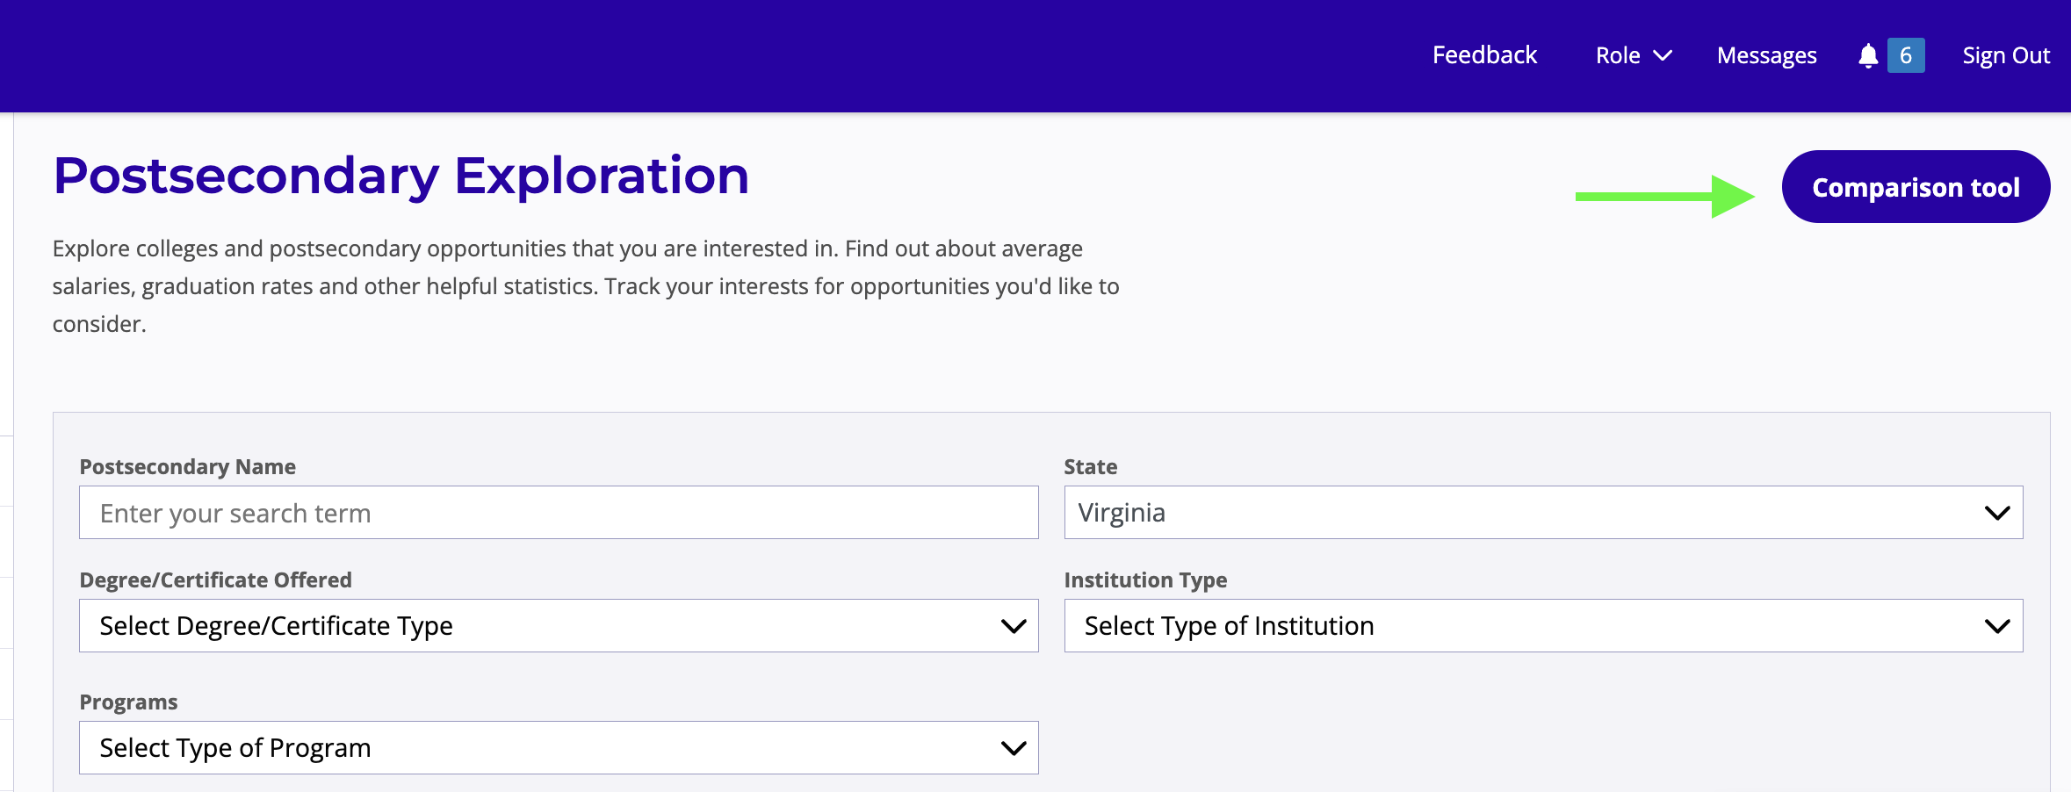Viewport: 2071px width, 792px height.
Task: Expand the Select Type of Program dropdown
Action: (558, 748)
